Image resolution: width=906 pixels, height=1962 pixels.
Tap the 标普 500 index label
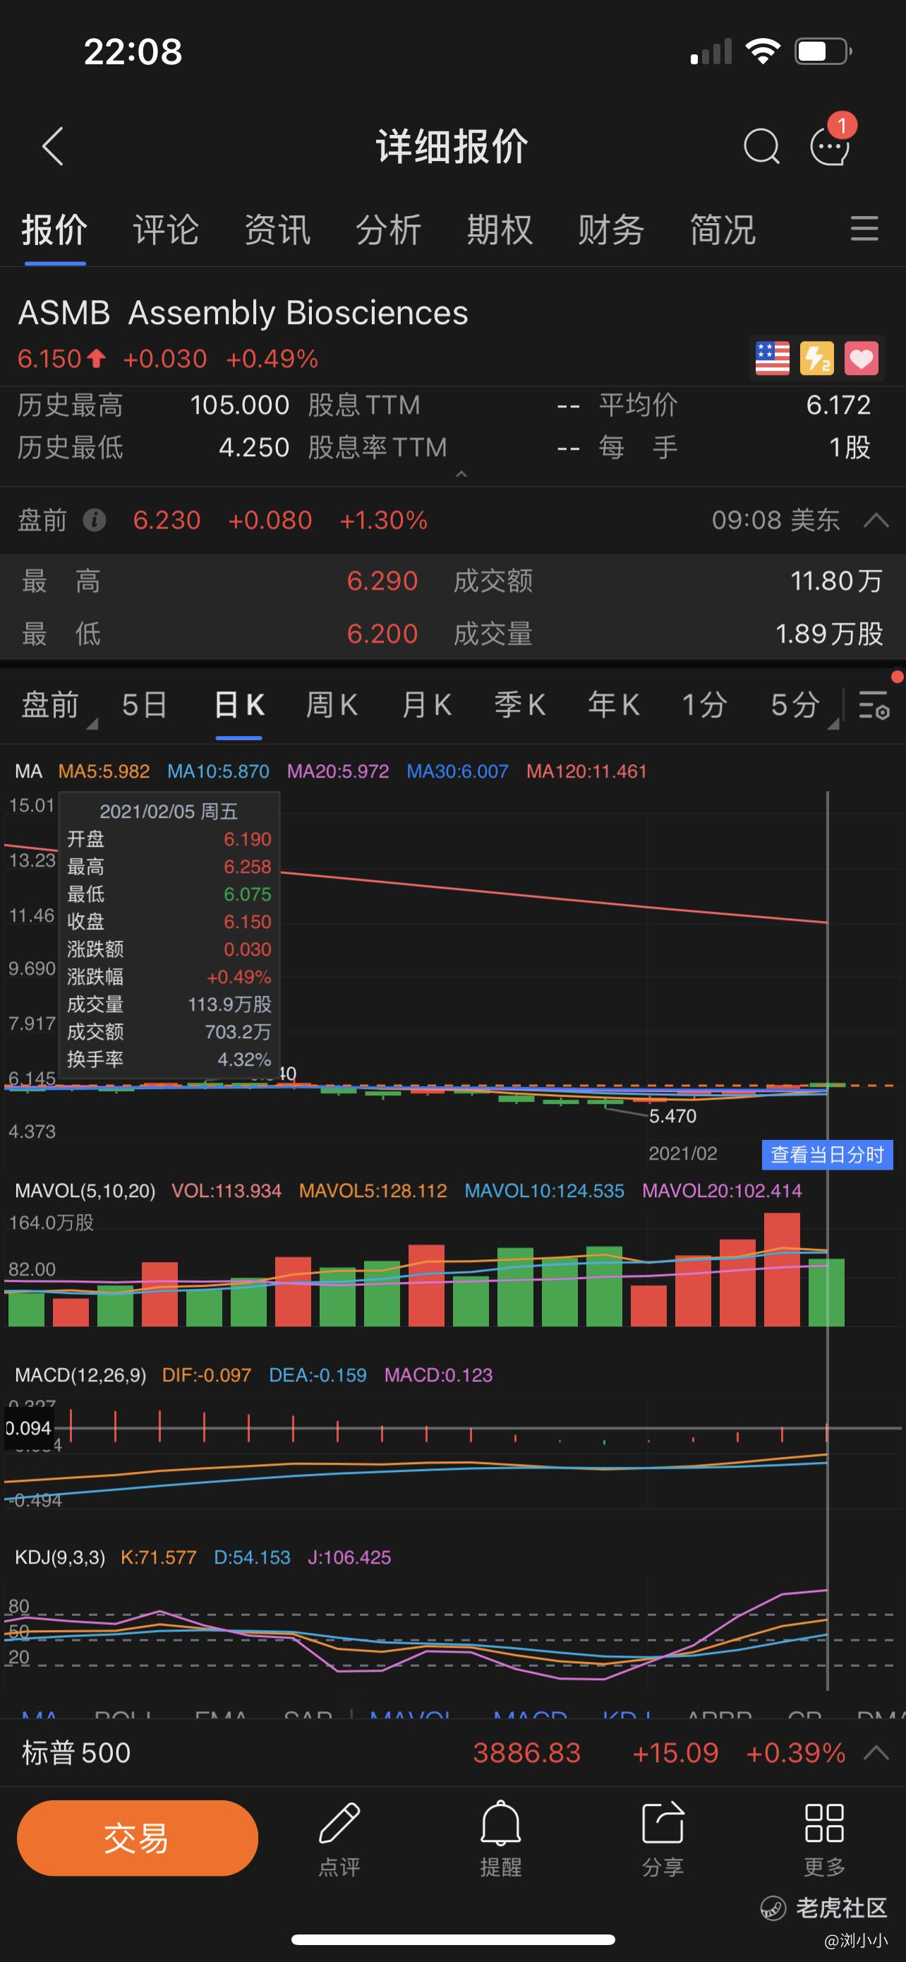pyautogui.click(x=76, y=1752)
